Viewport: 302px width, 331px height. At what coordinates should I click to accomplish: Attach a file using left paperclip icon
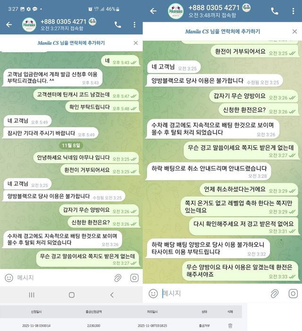[118, 278]
